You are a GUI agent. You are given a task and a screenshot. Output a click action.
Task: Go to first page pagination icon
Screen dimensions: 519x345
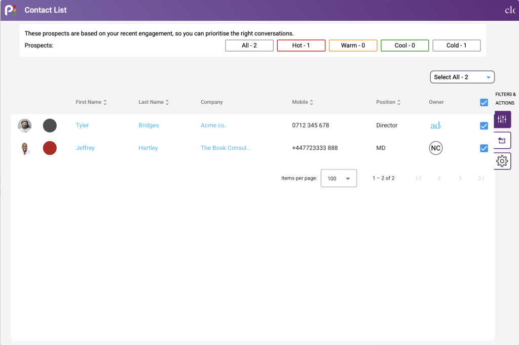(x=419, y=178)
